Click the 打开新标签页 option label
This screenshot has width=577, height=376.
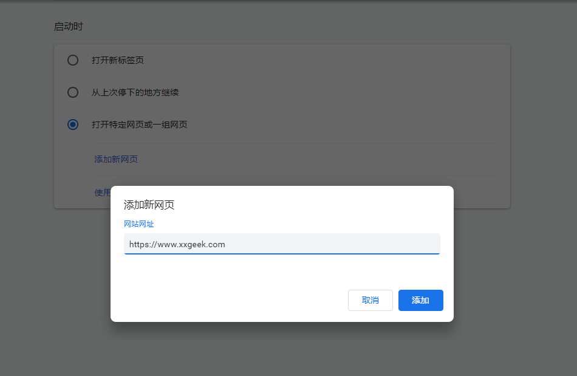[x=118, y=60]
